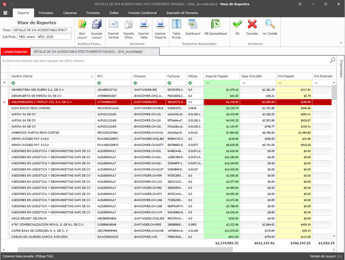345x260 pixels.
Task: Click the red Cancelar icon
Action: (x=252, y=25)
